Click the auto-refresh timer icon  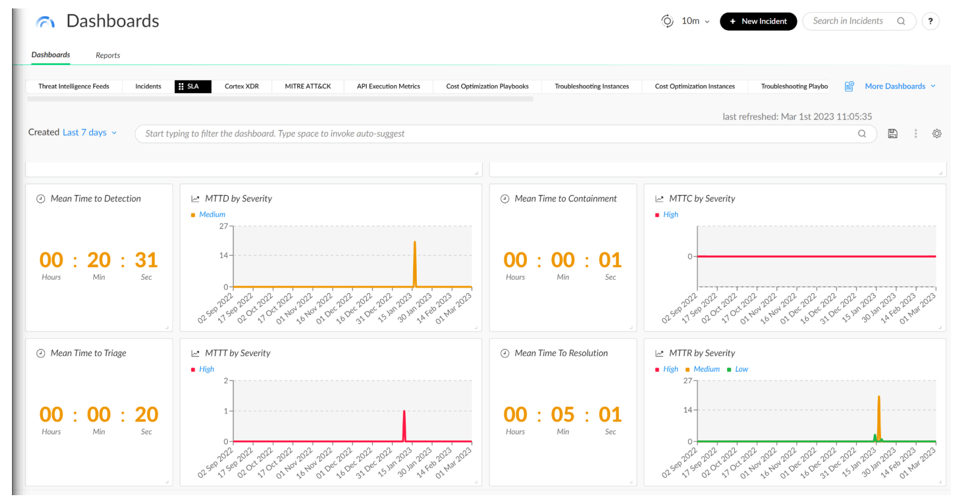(x=667, y=21)
